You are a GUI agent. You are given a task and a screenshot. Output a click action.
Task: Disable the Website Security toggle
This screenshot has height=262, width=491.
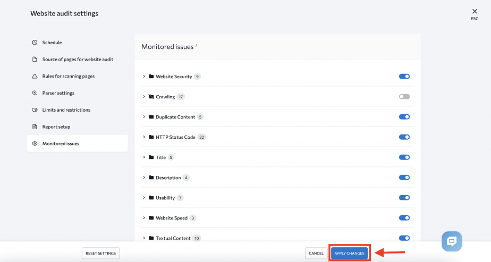tap(404, 77)
